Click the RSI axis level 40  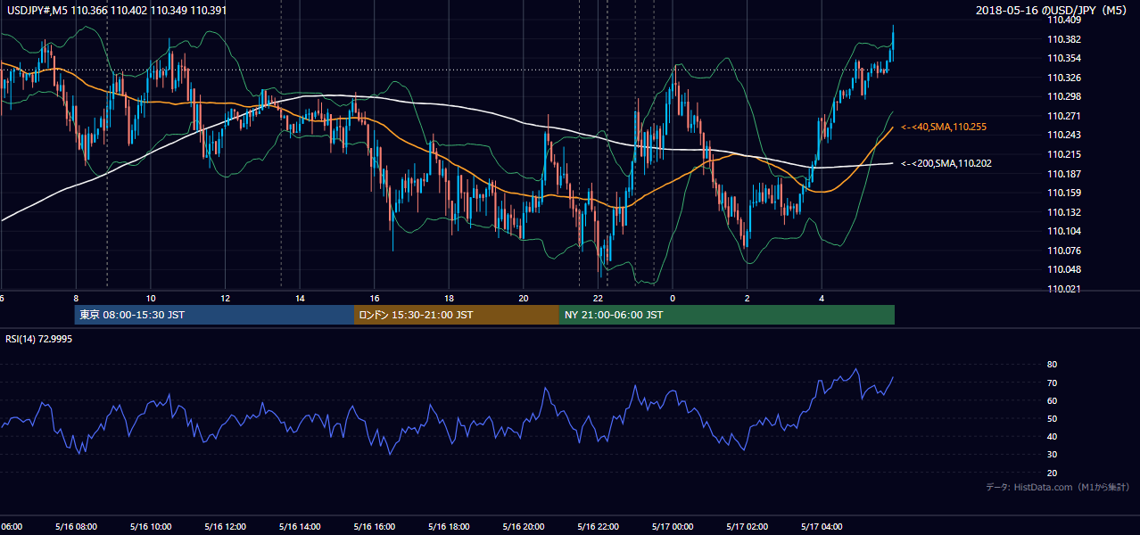pos(1052,436)
